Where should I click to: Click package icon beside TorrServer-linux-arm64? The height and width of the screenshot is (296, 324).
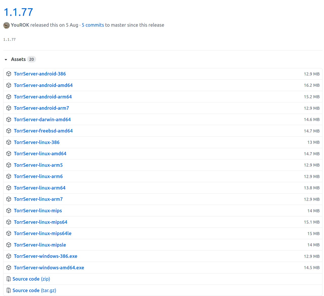(x=9, y=188)
